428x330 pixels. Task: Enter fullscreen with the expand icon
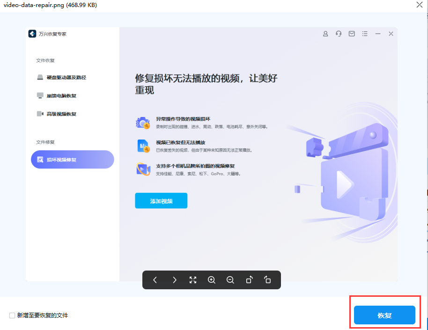193,279
